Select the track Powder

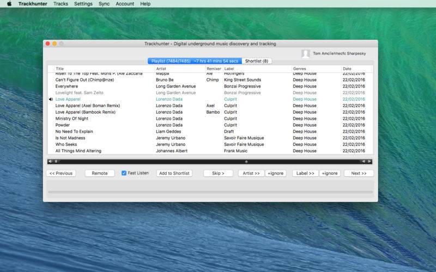63,125
